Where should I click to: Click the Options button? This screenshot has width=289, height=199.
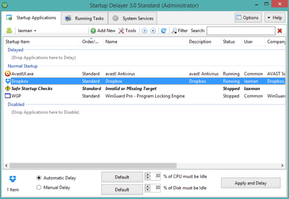(248, 18)
